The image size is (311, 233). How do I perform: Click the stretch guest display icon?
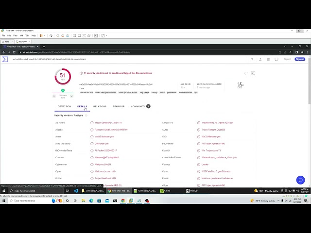coord(103,35)
